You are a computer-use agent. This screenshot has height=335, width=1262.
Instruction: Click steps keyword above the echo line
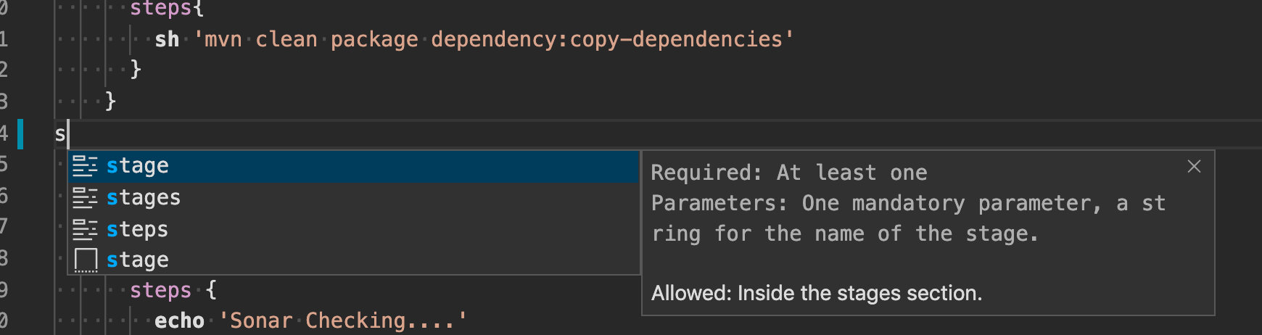pyautogui.click(x=160, y=291)
